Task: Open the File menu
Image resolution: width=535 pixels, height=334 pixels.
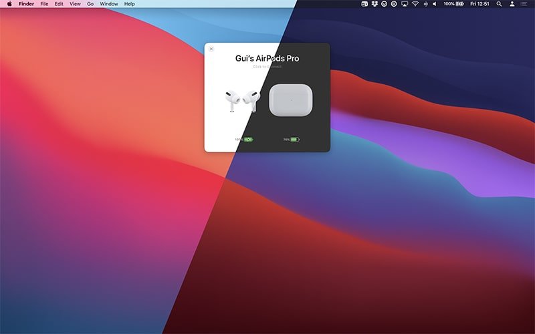Action: 44,4
